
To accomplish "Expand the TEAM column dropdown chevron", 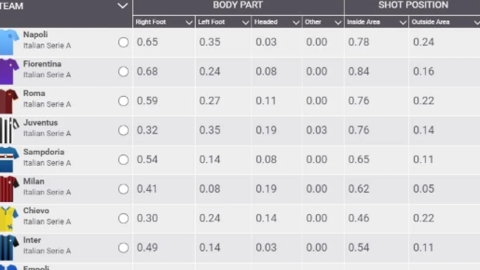I will pos(122,6).
